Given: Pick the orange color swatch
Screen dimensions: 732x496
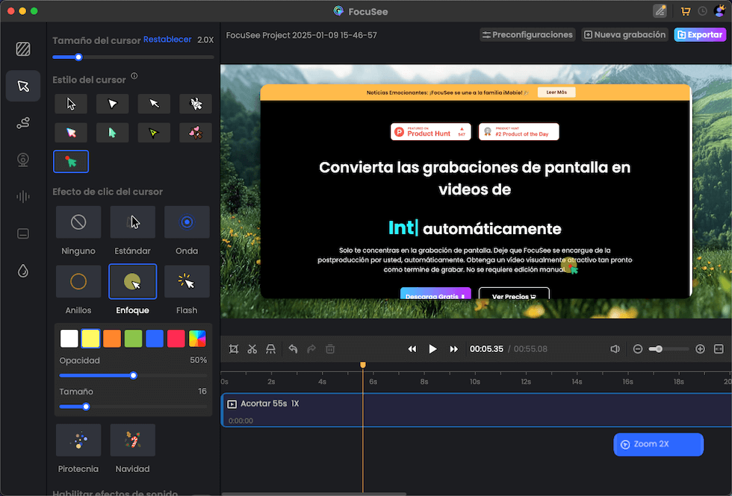Looking at the screenshot, I should [112, 339].
